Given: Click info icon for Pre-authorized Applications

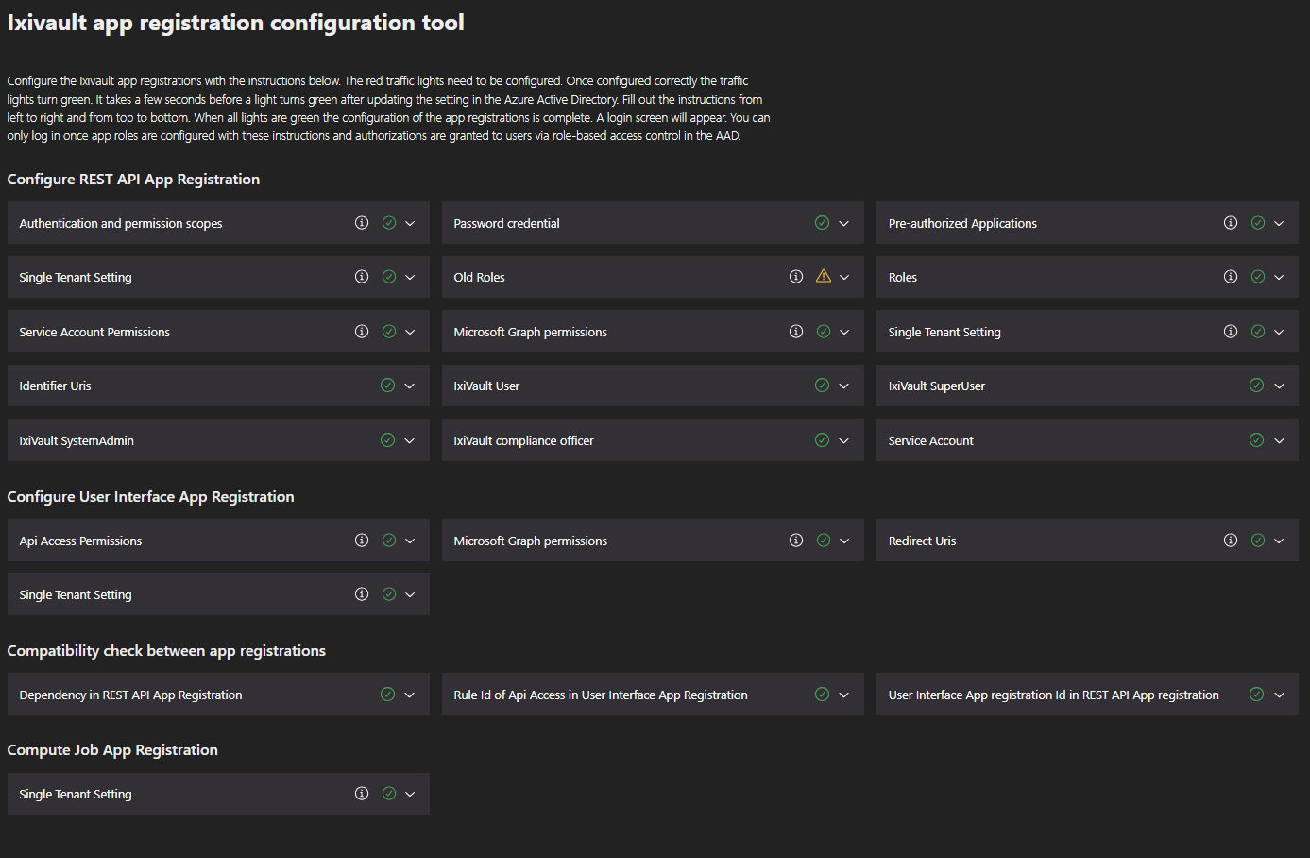Looking at the screenshot, I should (x=1231, y=223).
